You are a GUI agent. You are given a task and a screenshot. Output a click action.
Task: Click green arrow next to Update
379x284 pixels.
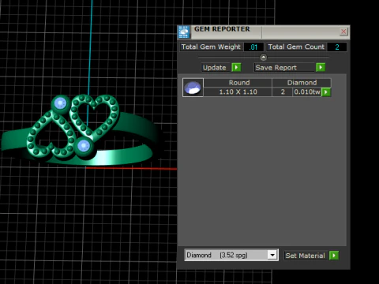pyautogui.click(x=236, y=68)
